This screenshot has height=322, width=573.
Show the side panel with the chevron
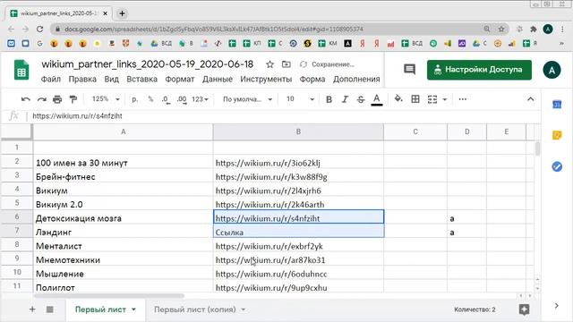point(557,306)
